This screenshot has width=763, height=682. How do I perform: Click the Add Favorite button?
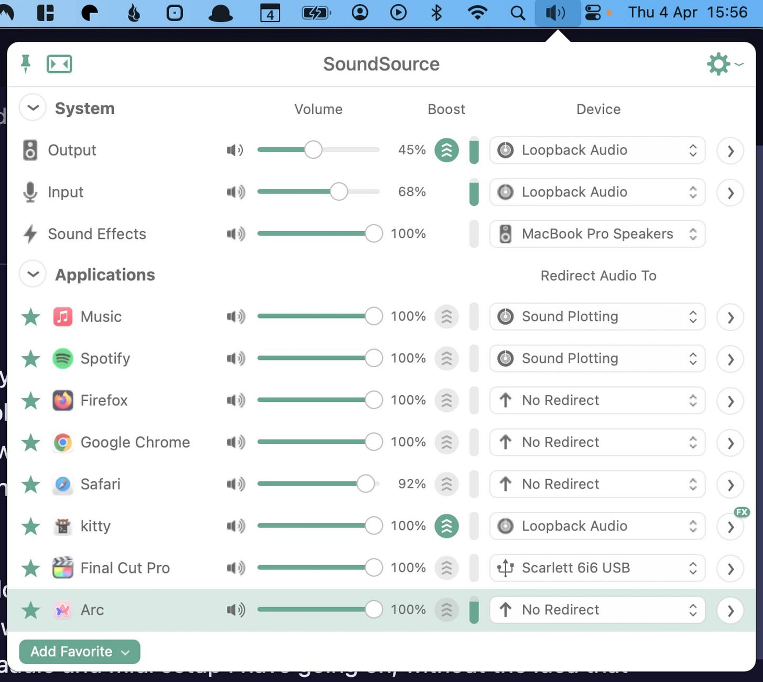click(80, 652)
